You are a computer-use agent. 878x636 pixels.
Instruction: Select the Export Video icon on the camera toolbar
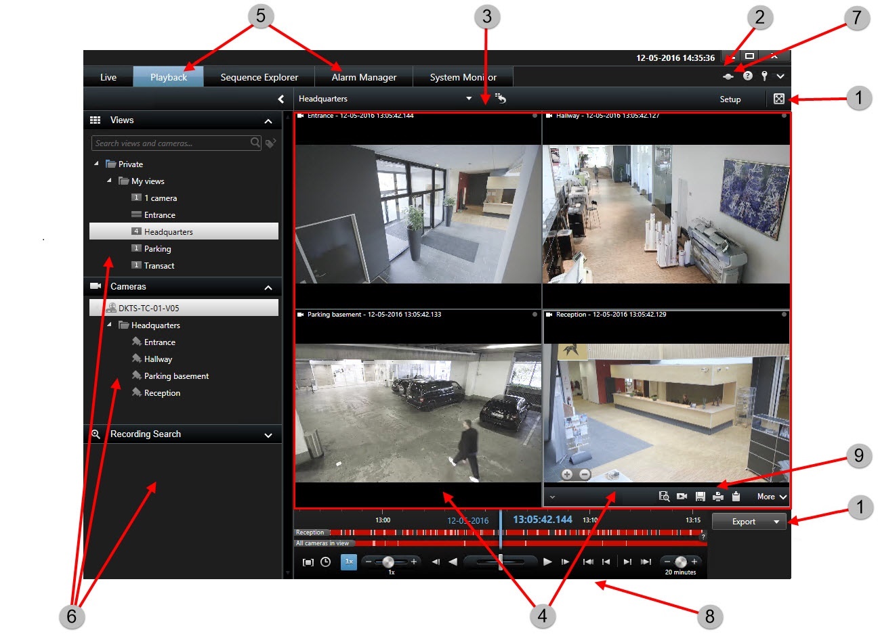point(682,496)
